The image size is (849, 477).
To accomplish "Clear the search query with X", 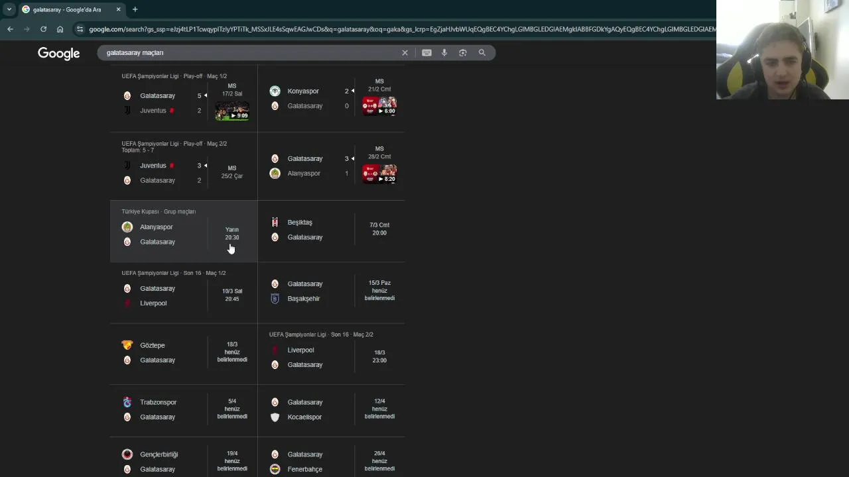I will coord(405,52).
